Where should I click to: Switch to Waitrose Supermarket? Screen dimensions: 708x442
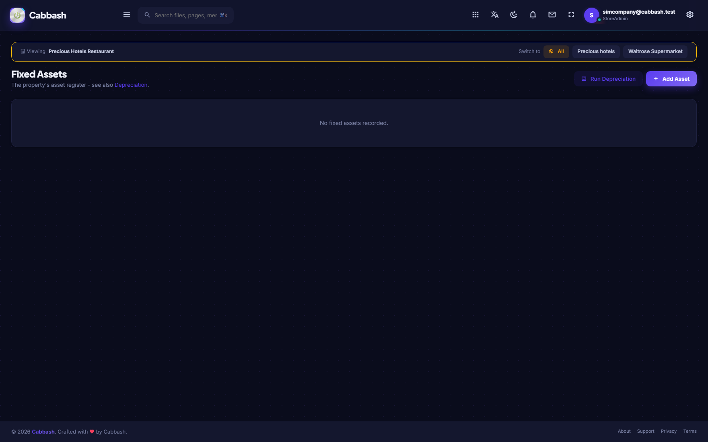tap(655, 51)
